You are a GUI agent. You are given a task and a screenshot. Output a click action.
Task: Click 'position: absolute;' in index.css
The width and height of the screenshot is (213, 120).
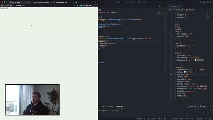(x=186, y=91)
